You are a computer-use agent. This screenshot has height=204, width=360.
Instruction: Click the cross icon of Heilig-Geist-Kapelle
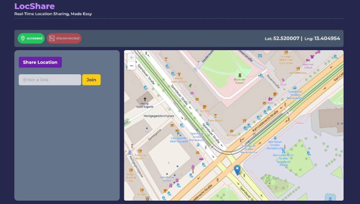pos(145,99)
